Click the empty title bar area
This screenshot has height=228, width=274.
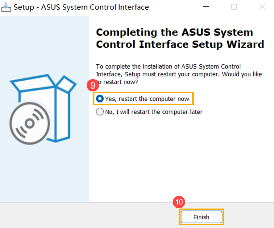pyautogui.click(x=176, y=7)
